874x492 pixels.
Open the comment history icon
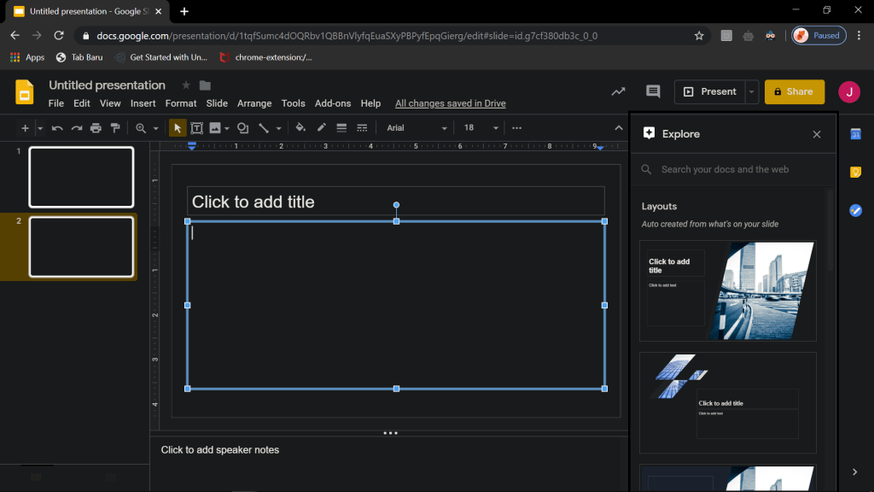click(653, 91)
